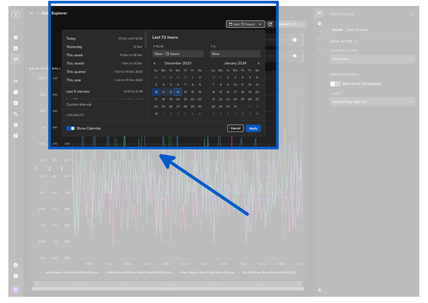Viewport: 428px width, 303px height.
Task: Toggle the Show Calendar switch
Action: (70, 128)
